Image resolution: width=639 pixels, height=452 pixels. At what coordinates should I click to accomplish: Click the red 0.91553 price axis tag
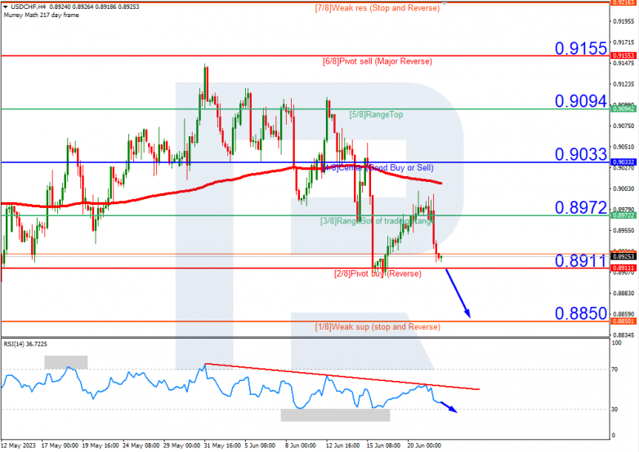point(623,55)
